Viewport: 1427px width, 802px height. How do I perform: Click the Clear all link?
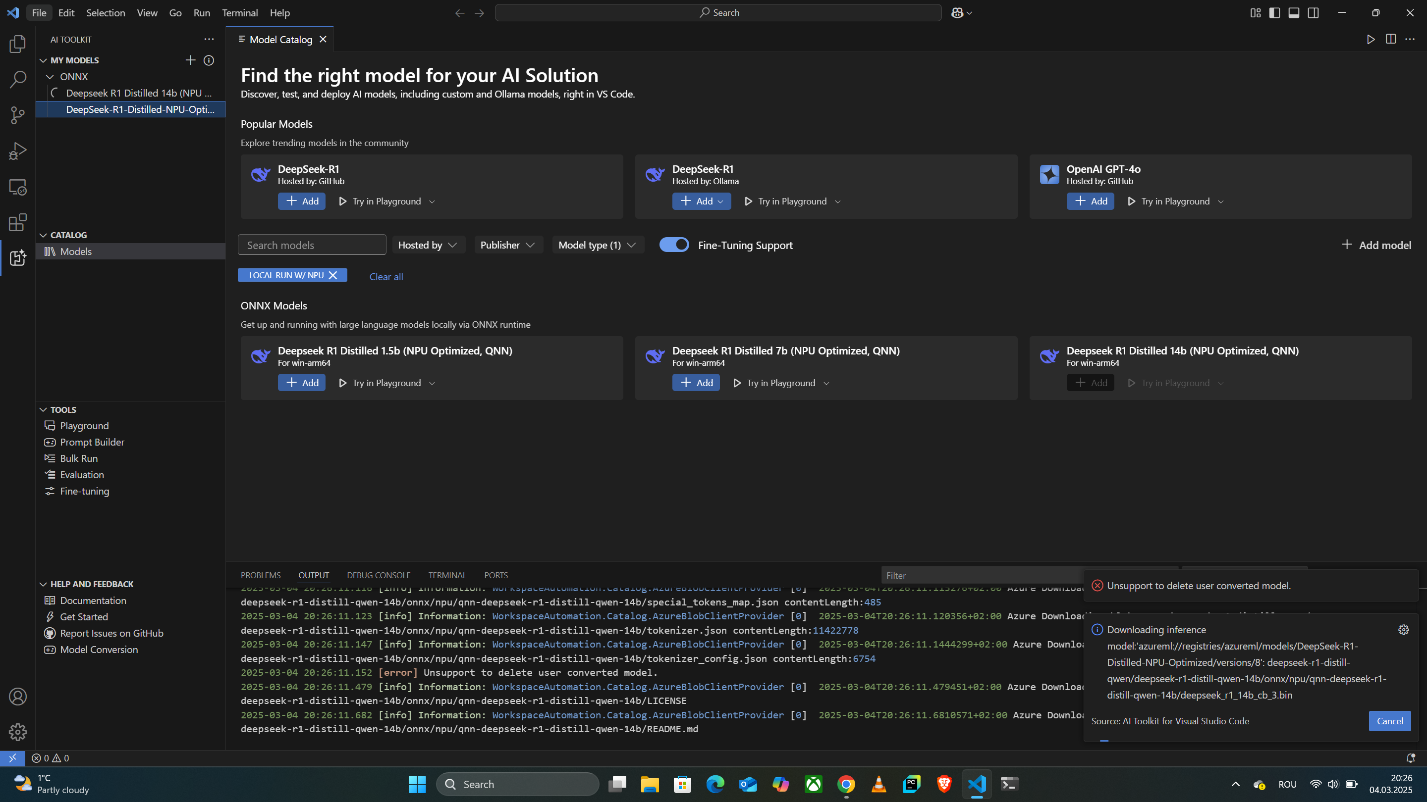click(386, 276)
